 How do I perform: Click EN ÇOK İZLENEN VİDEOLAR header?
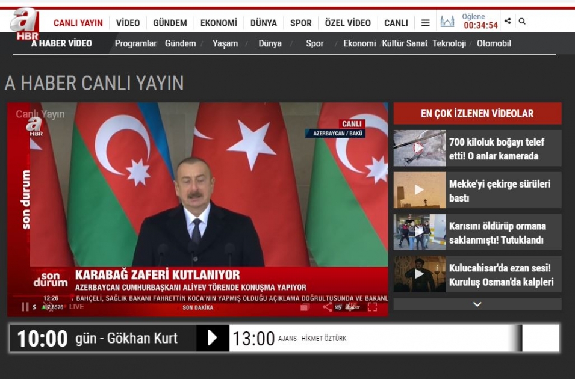click(477, 113)
